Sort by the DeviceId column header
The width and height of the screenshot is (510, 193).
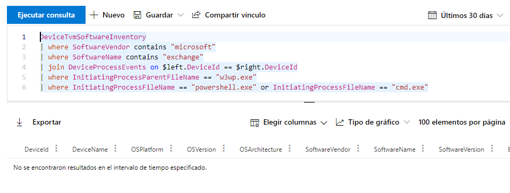click(x=37, y=150)
